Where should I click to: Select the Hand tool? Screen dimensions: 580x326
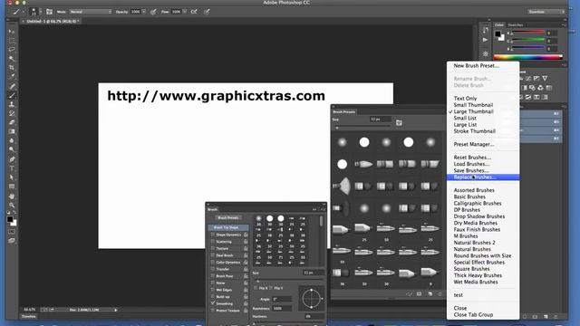click(x=12, y=196)
